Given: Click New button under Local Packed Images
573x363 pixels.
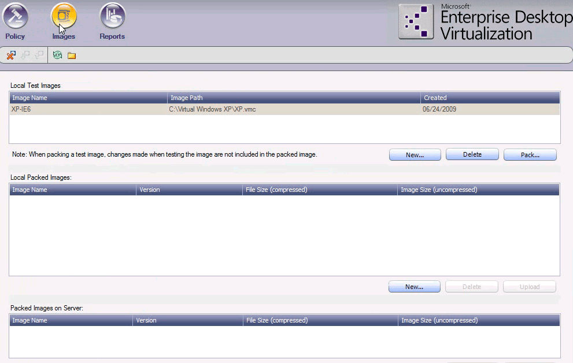Looking at the screenshot, I should click(x=415, y=287).
